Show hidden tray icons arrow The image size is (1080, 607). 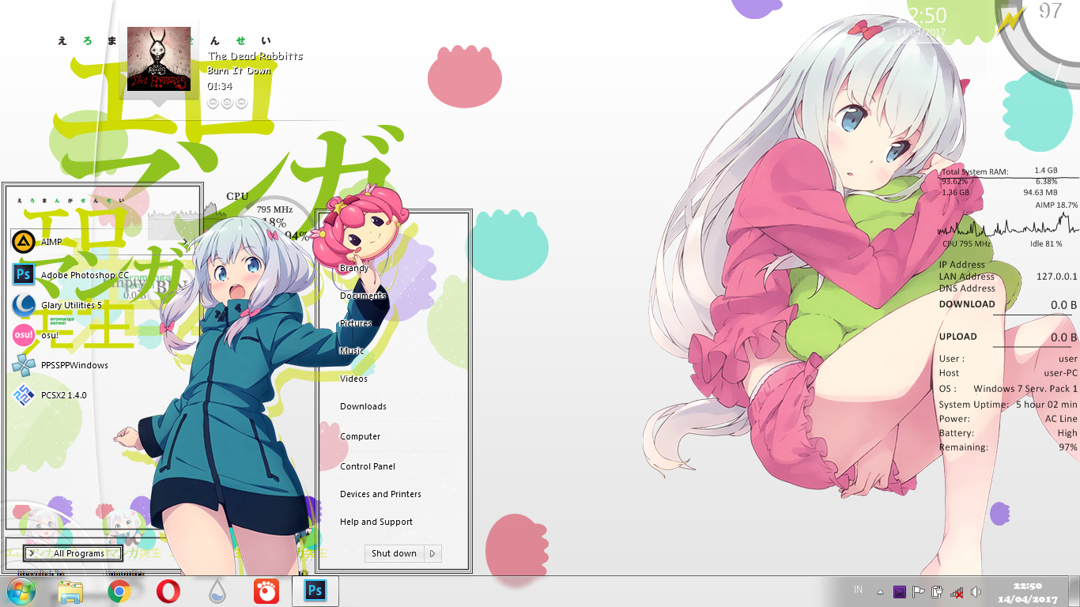click(880, 591)
